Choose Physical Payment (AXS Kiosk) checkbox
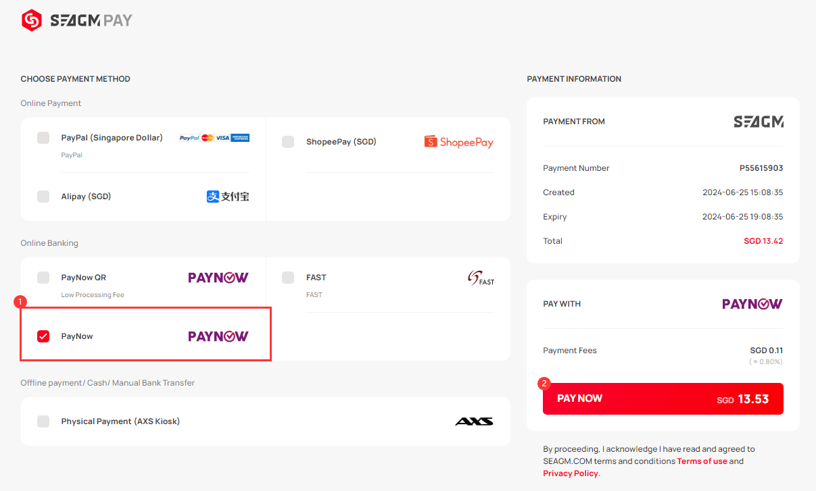816x491 pixels. click(x=43, y=421)
